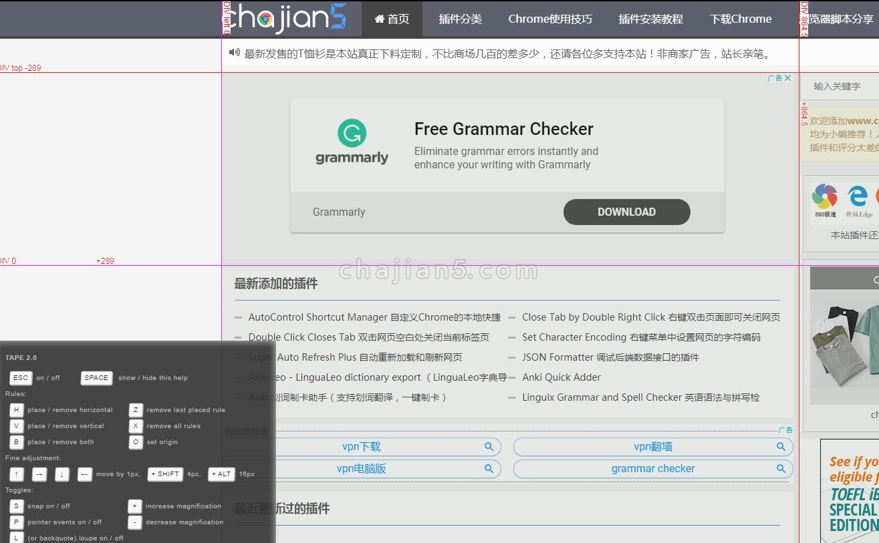Toggle snap with the S key
Image resolution: width=879 pixels, height=543 pixels.
(x=17, y=506)
